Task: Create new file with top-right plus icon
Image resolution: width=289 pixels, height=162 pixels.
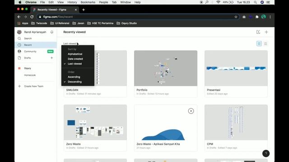Action: pos(266,32)
